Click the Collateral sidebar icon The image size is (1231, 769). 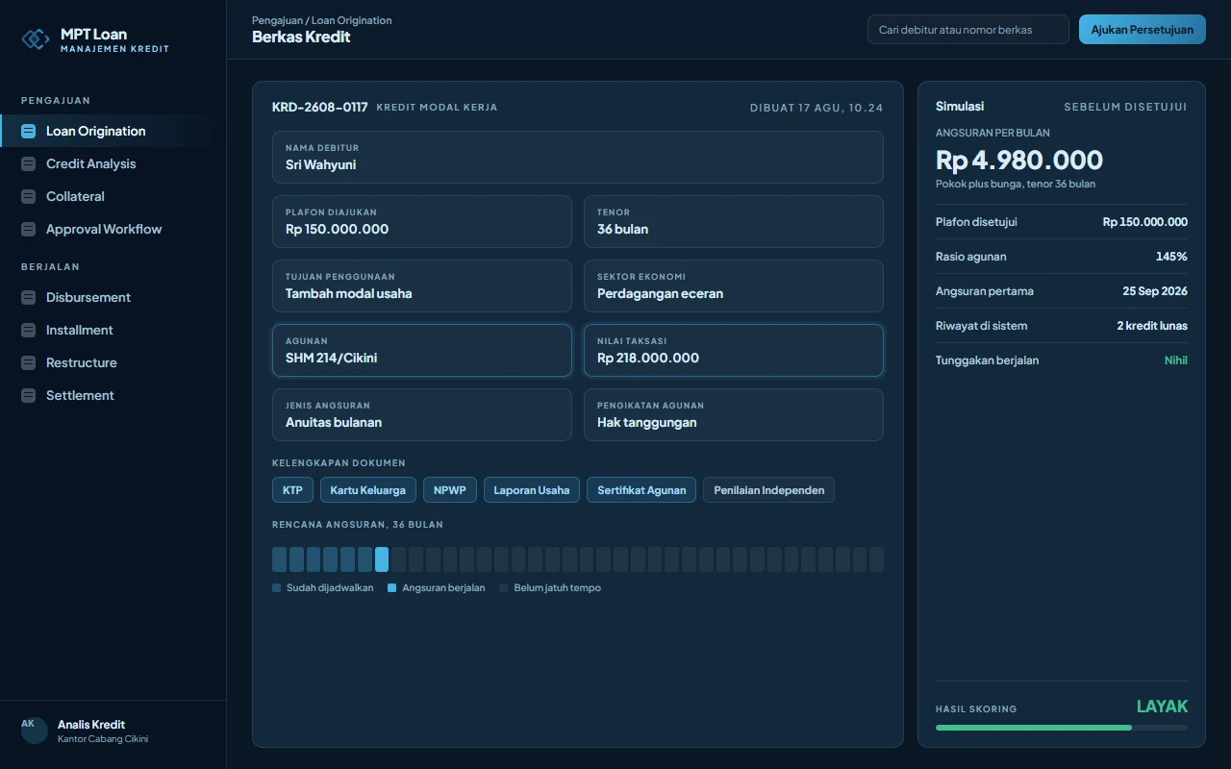(28, 197)
